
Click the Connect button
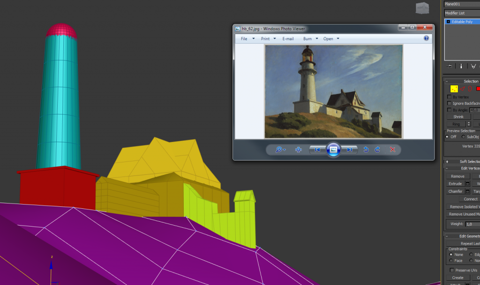pos(470,199)
